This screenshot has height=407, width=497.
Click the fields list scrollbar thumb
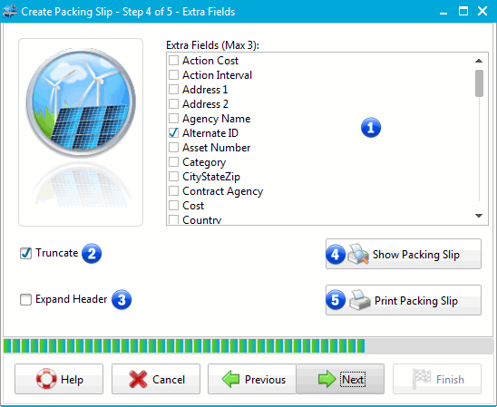tap(479, 83)
